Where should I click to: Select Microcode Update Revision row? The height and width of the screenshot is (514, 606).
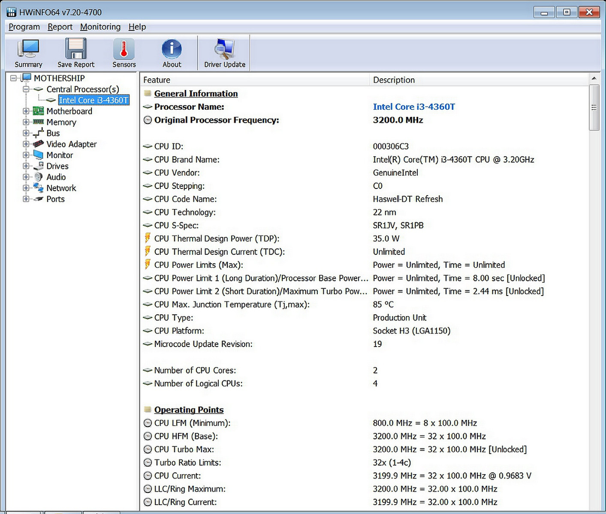(365, 344)
